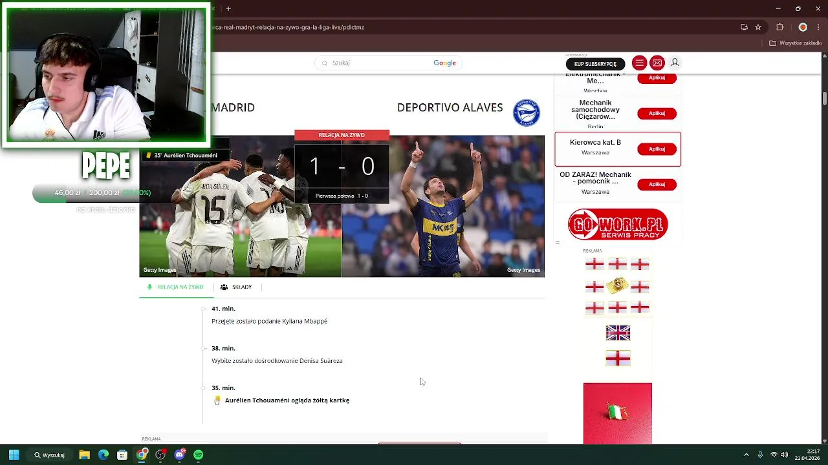Install the page as app icon in address bar
The image size is (828, 465).
tap(744, 27)
